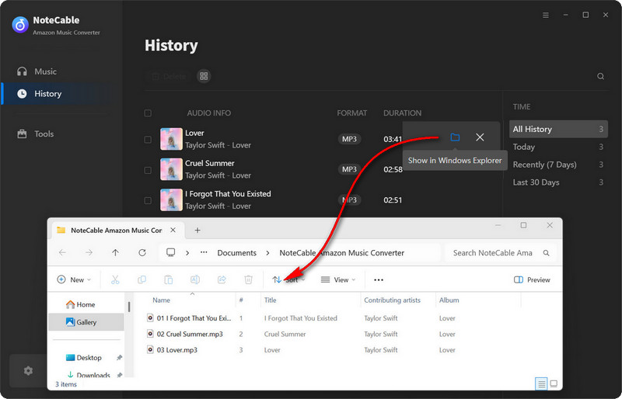This screenshot has width=622, height=399.
Task: Click the Rename icon in Explorer toolbar
Action: [195, 279]
